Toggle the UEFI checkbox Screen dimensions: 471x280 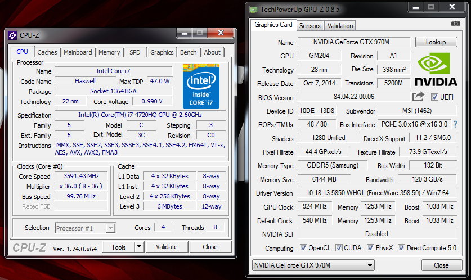(434, 97)
